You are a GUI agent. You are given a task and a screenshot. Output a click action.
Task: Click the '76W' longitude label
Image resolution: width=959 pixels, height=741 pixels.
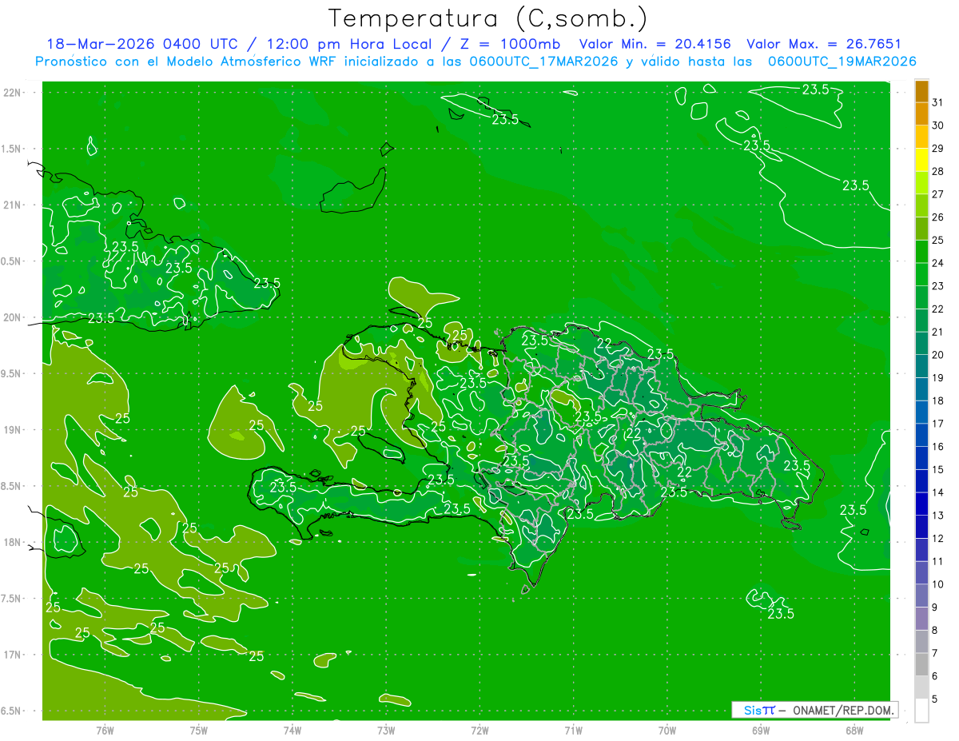pyautogui.click(x=105, y=731)
